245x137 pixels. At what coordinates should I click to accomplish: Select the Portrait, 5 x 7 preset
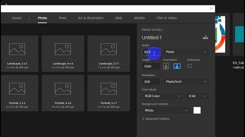(109, 93)
